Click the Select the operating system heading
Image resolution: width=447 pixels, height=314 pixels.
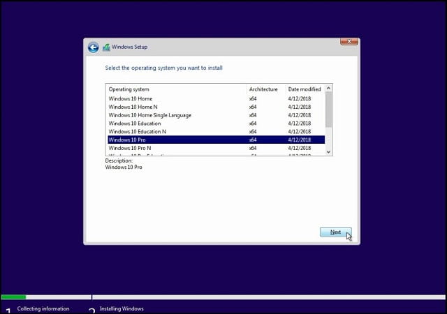(x=163, y=68)
